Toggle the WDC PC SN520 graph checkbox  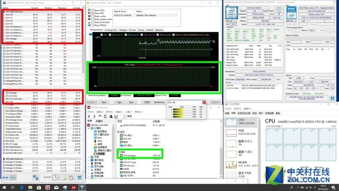[174, 34]
